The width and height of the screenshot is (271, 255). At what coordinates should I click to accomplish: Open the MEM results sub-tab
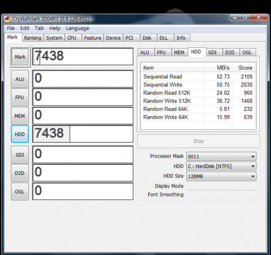(x=180, y=52)
